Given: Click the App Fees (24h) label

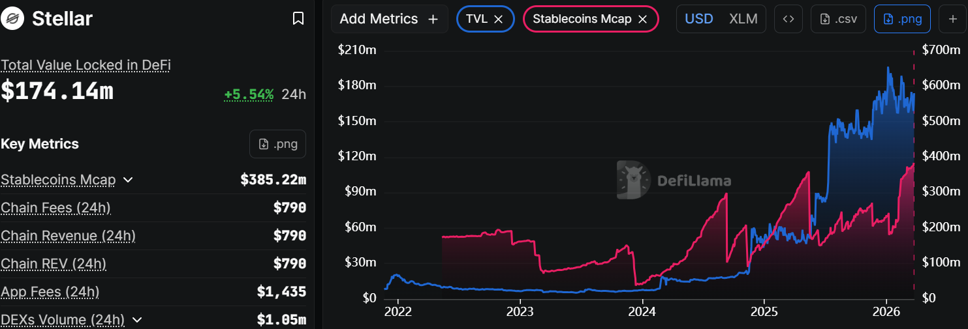Looking at the screenshot, I should [x=50, y=292].
